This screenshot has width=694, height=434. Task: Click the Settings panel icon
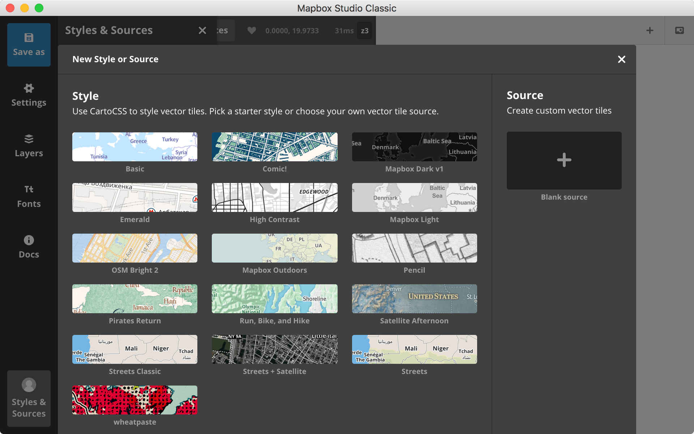pyautogui.click(x=29, y=89)
